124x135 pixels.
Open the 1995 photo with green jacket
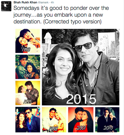pyautogui.click(x=28, y=67)
